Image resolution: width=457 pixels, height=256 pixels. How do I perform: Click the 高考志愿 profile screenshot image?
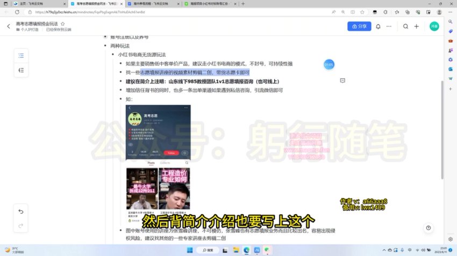(x=158, y=131)
